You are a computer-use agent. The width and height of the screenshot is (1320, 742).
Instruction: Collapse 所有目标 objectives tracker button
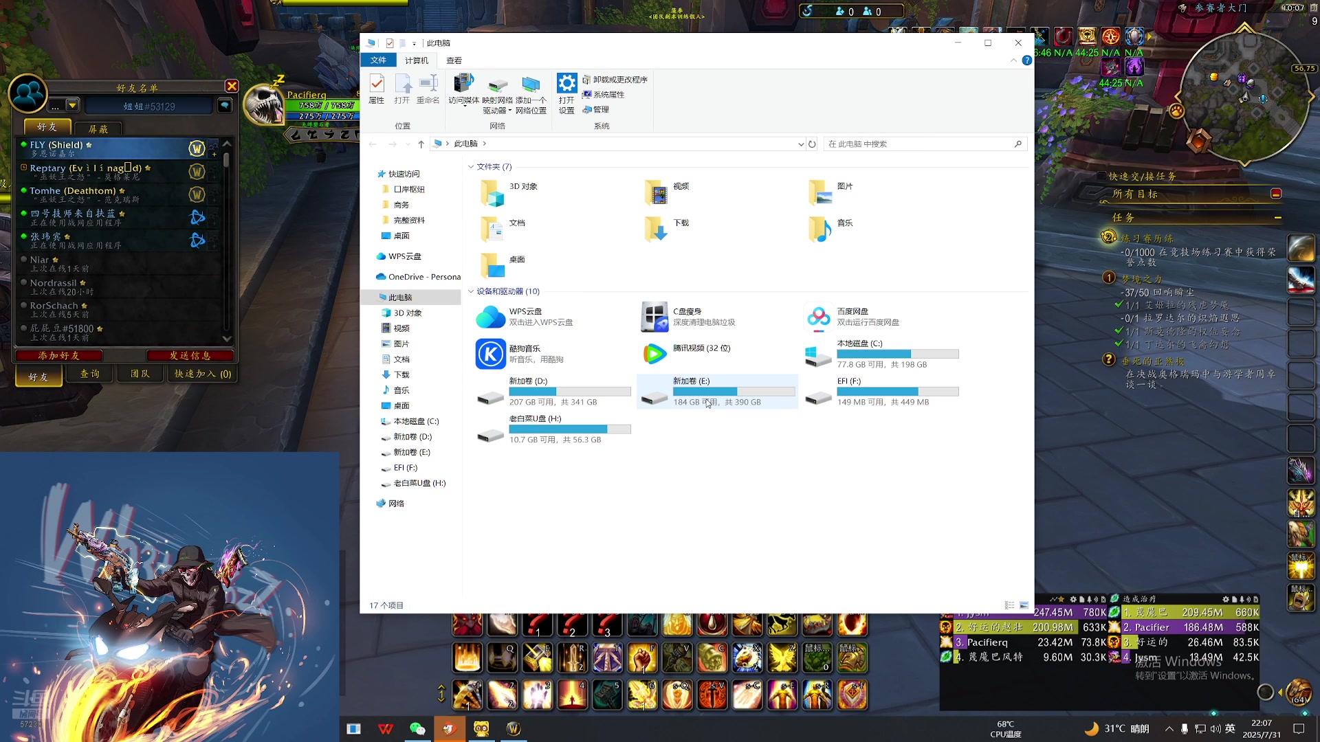pyautogui.click(x=1276, y=194)
